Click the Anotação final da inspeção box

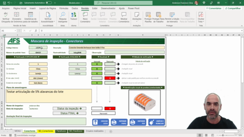pyautogui.click(x=46, y=121)
